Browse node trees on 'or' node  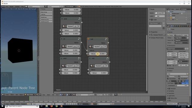[x=64, y=46]
